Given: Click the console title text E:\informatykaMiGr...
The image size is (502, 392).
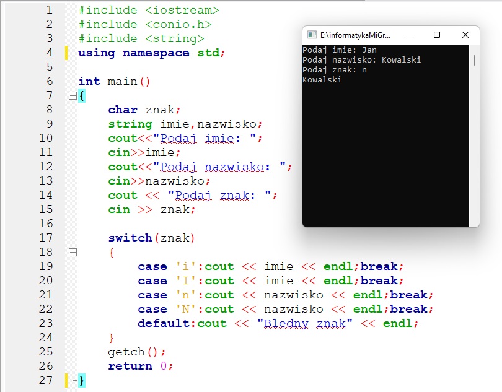Looking at the screenshot, I should 355,35.
